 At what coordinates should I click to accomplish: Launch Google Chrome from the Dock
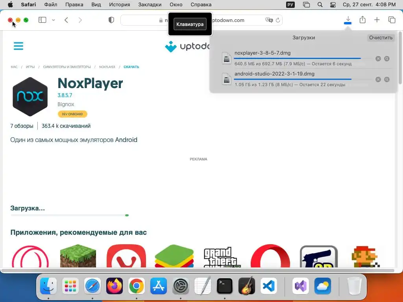point(137,286)
